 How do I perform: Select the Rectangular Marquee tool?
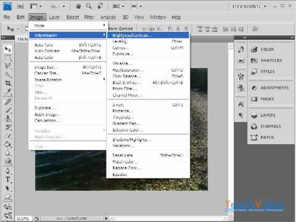click(x=8, y=58)
